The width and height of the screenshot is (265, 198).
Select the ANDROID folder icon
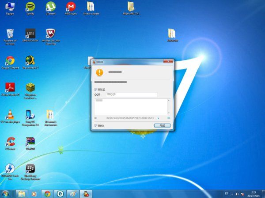pyautogui.click(x=172, y=35)
